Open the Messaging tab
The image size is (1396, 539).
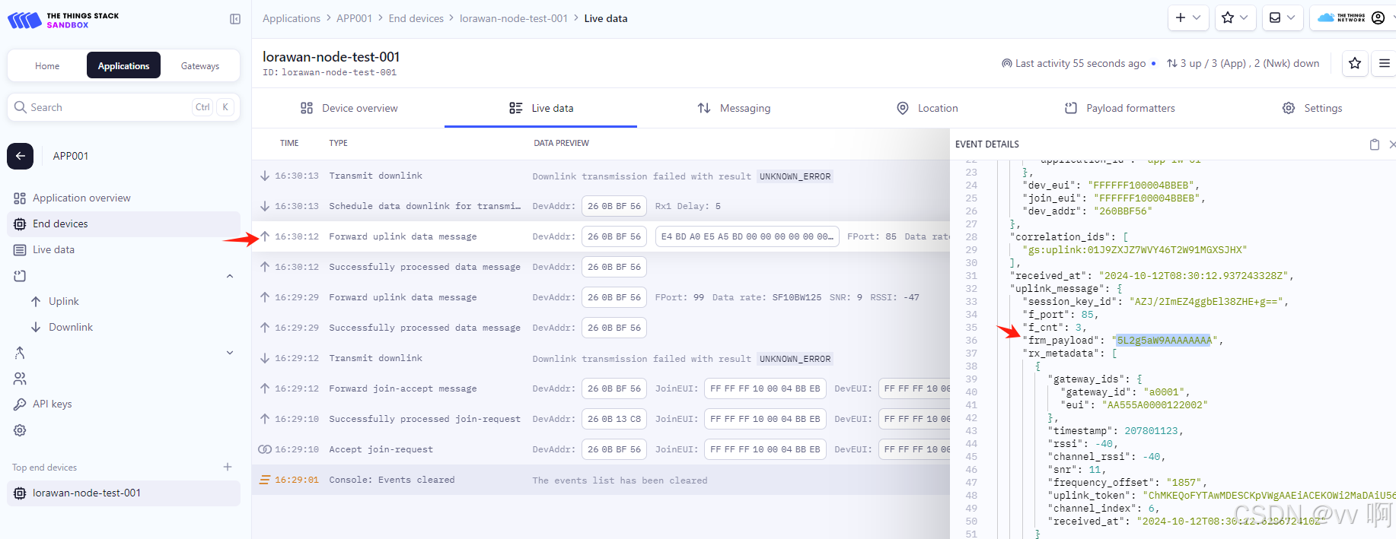click(x=734, y=108)
